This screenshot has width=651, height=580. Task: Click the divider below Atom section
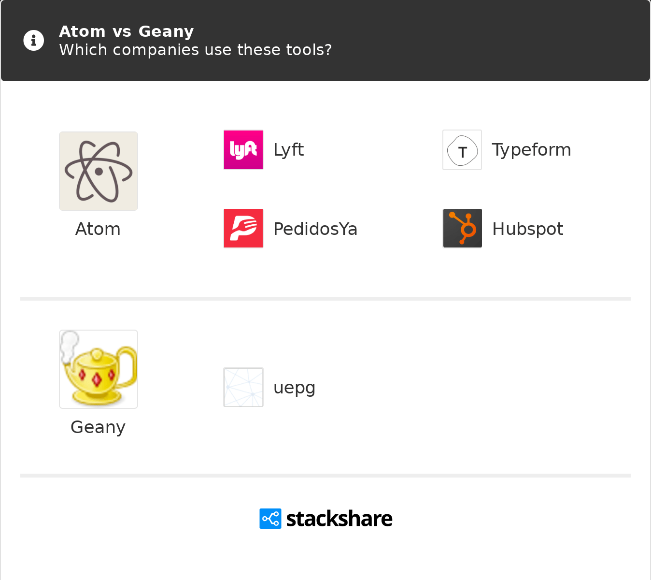point(325,299)
